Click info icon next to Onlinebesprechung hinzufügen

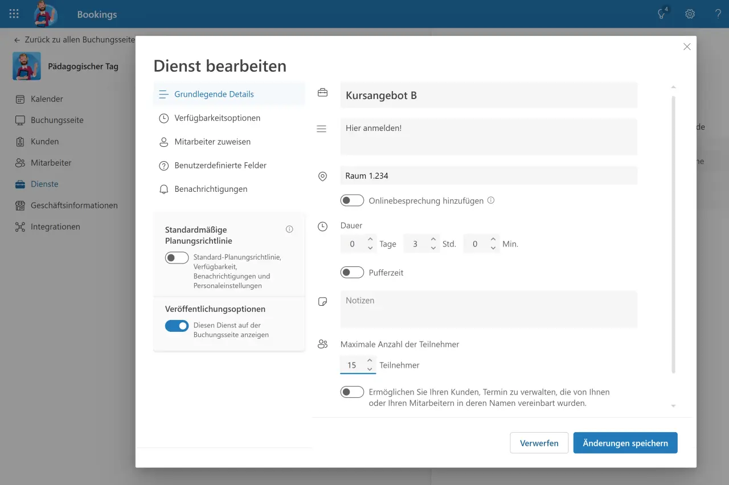491,200
